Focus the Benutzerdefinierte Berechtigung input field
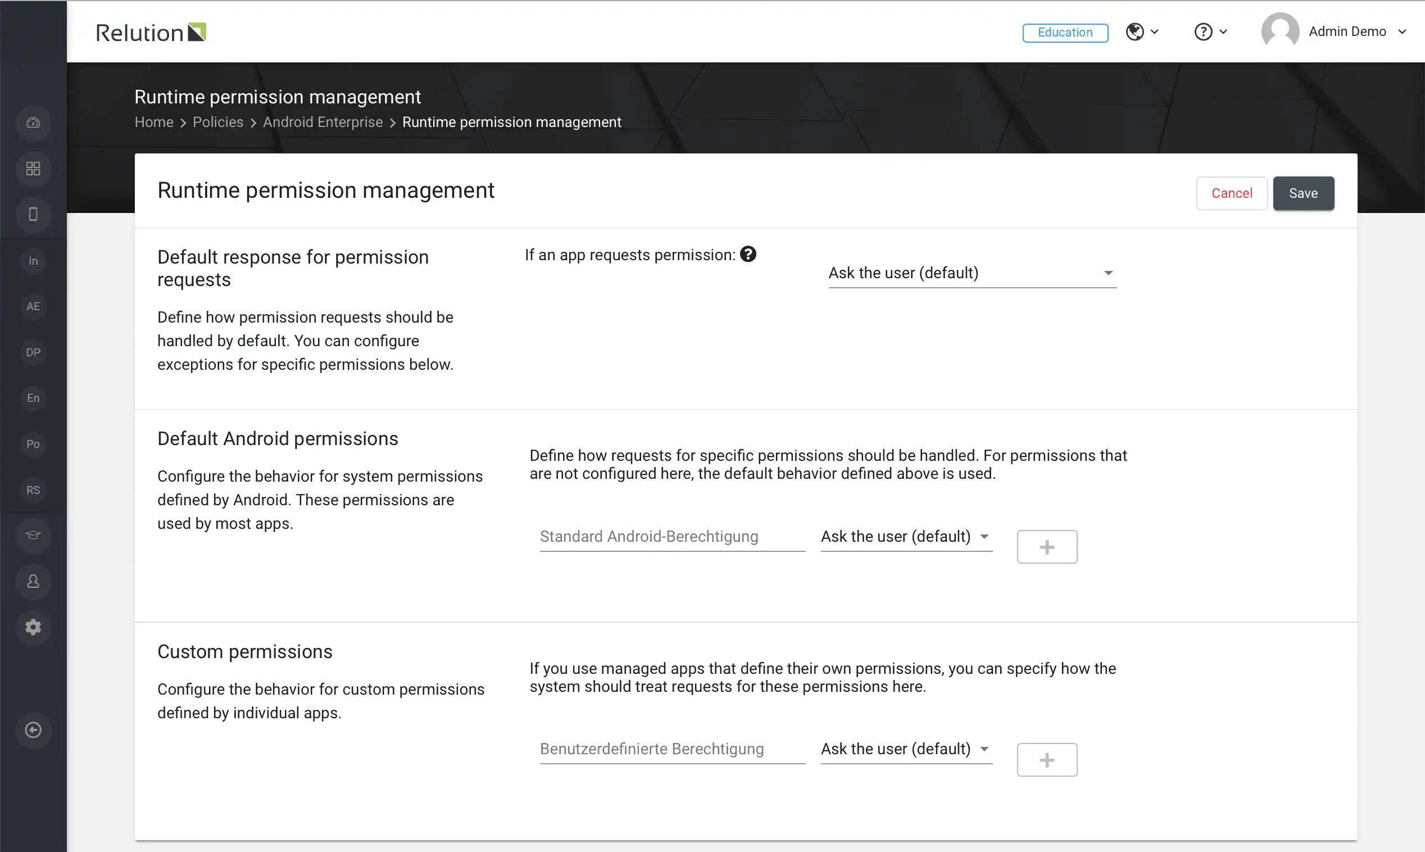The height and width of the screenshot is (852, 1425). [672, 749]
